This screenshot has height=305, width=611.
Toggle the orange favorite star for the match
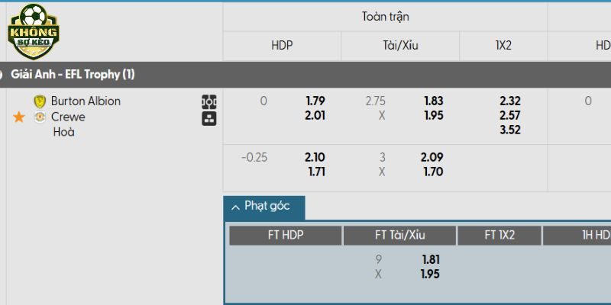coord(19,117)
